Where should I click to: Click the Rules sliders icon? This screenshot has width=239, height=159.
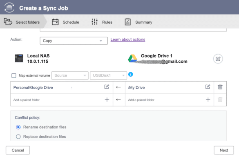(95, 22)
